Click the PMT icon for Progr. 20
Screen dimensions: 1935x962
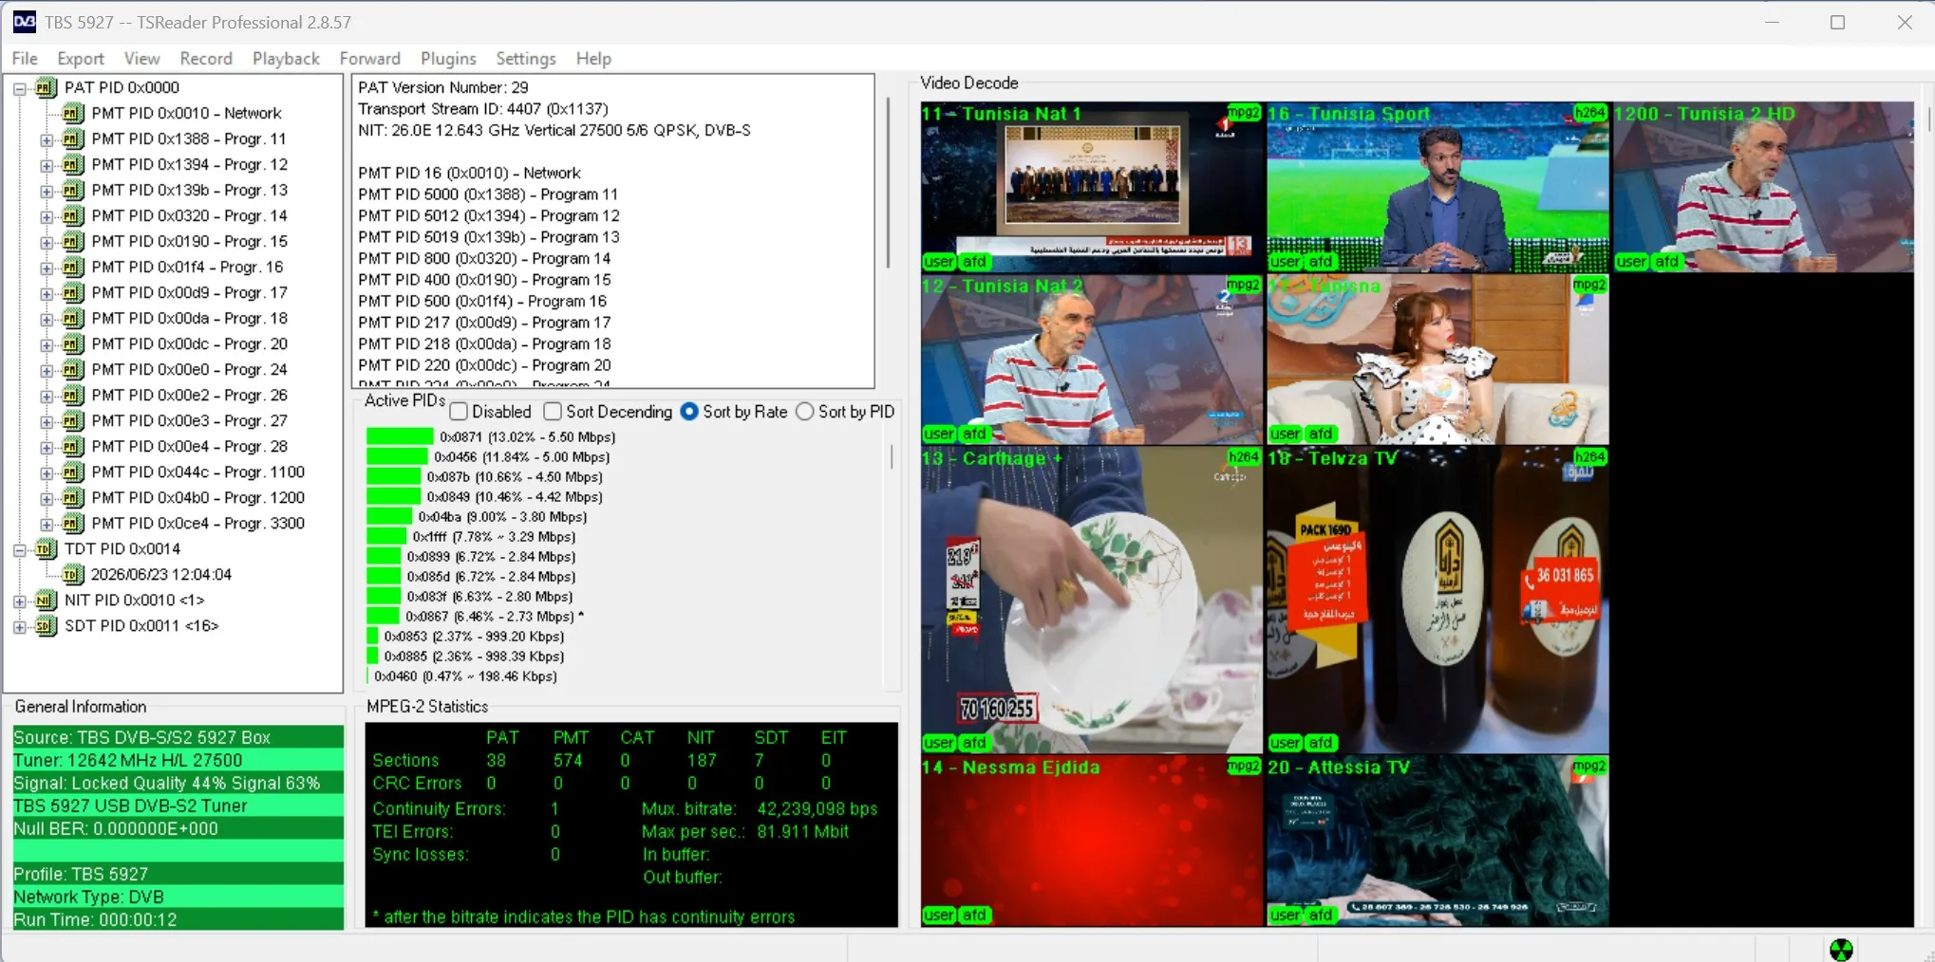coord(73,343)
